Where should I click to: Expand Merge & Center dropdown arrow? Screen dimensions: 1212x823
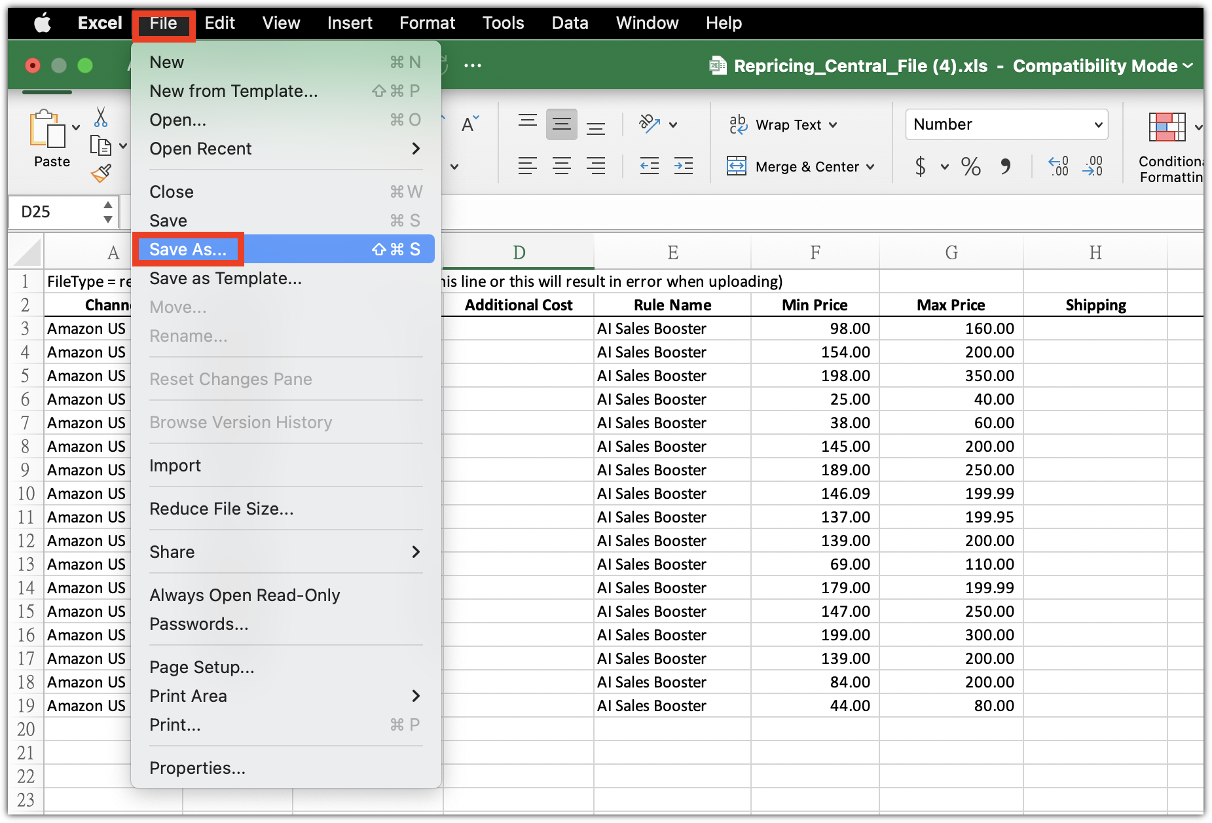pyautogui.click(x=870, y=167)
